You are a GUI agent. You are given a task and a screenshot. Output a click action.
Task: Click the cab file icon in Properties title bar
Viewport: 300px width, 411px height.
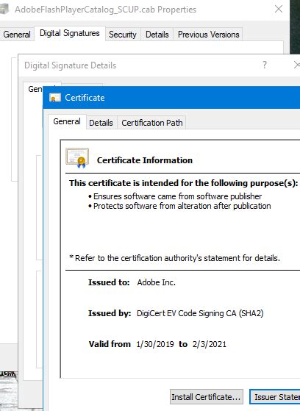pos(4,9)
